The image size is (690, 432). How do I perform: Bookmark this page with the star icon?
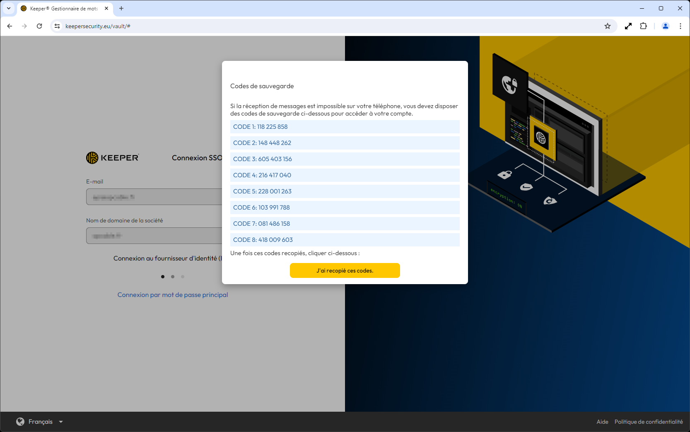click(608, 26)
